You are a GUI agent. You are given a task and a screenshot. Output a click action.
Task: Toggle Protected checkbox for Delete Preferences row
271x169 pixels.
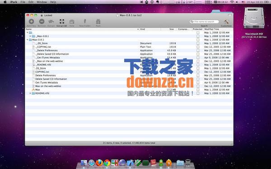pos(198,75)
